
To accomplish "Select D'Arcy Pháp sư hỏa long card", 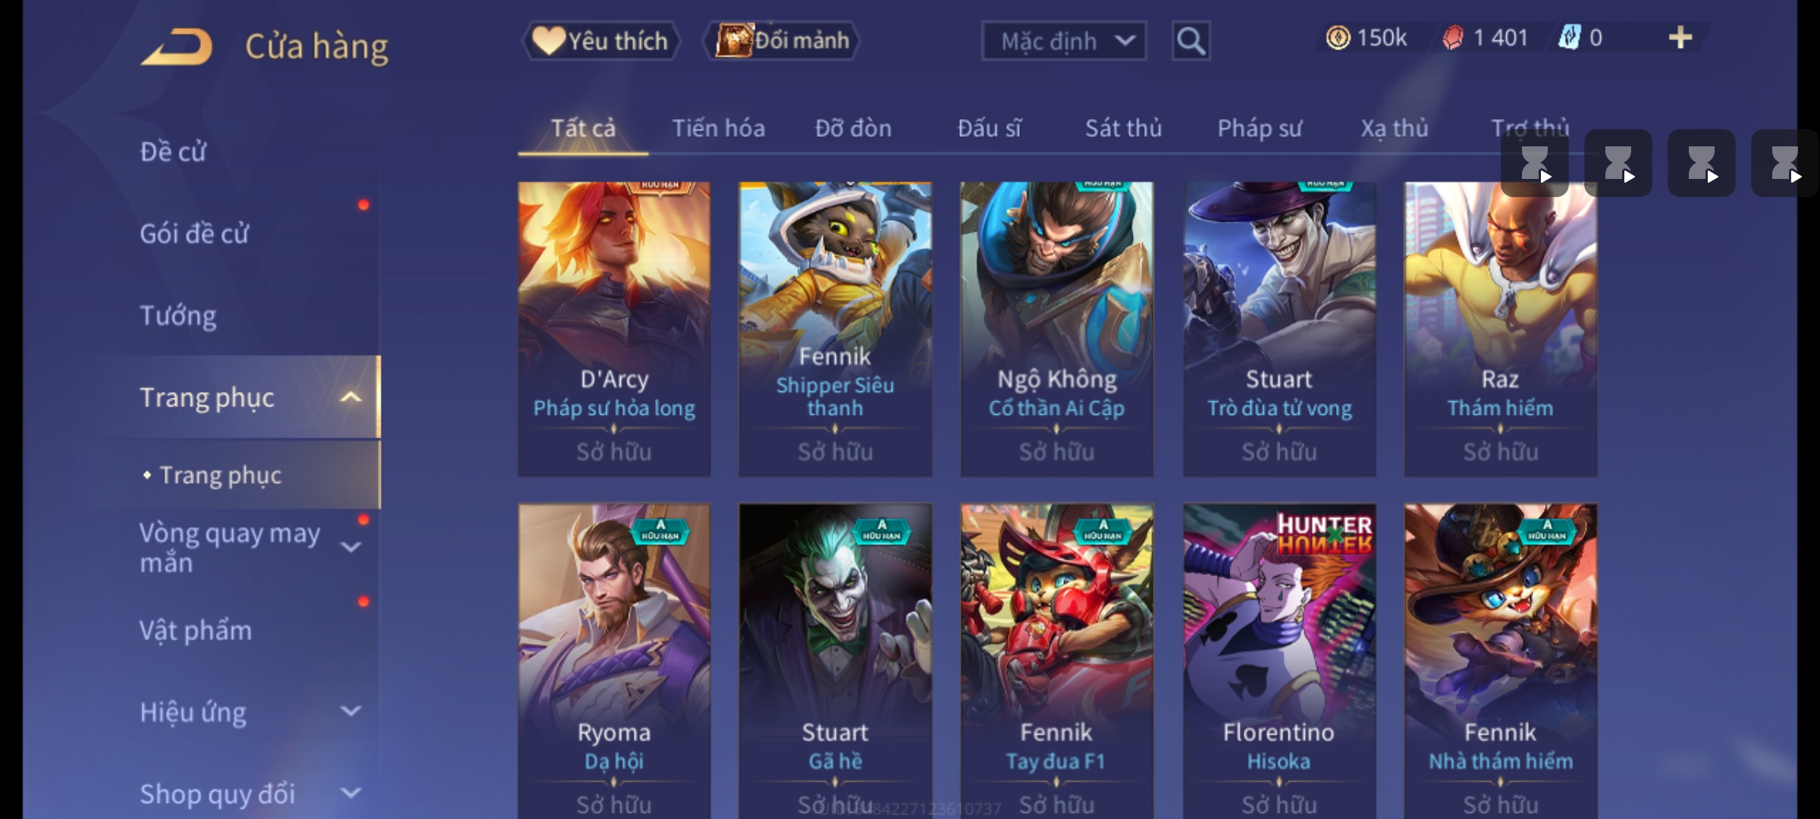I will pos(614,329).
